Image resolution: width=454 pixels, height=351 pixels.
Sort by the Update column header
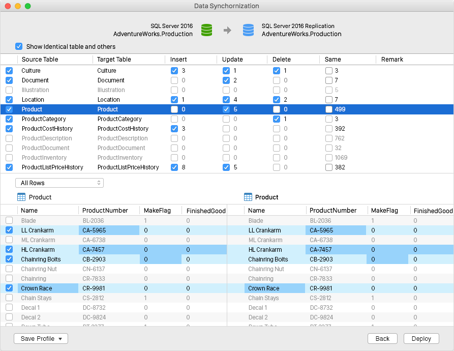coord(232,60)
